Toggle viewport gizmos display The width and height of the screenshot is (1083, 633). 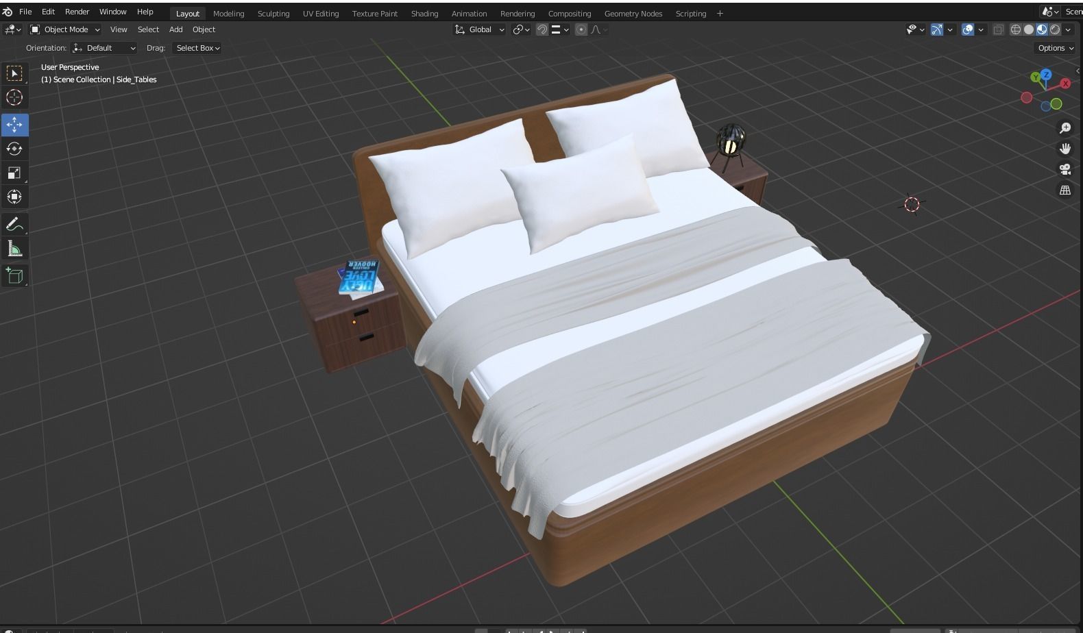(937, 29)
